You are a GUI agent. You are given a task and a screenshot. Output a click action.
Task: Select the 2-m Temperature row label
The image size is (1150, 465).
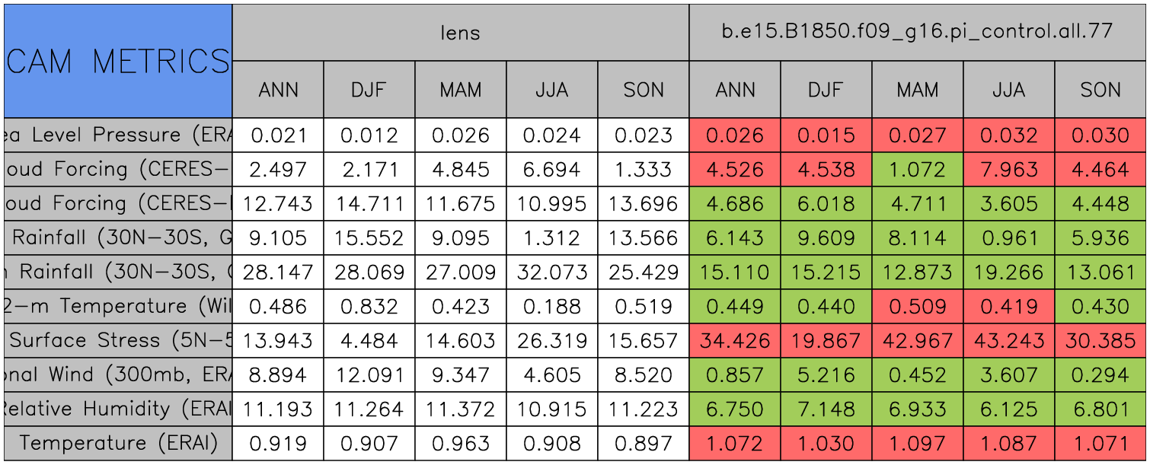click(118, 306)
